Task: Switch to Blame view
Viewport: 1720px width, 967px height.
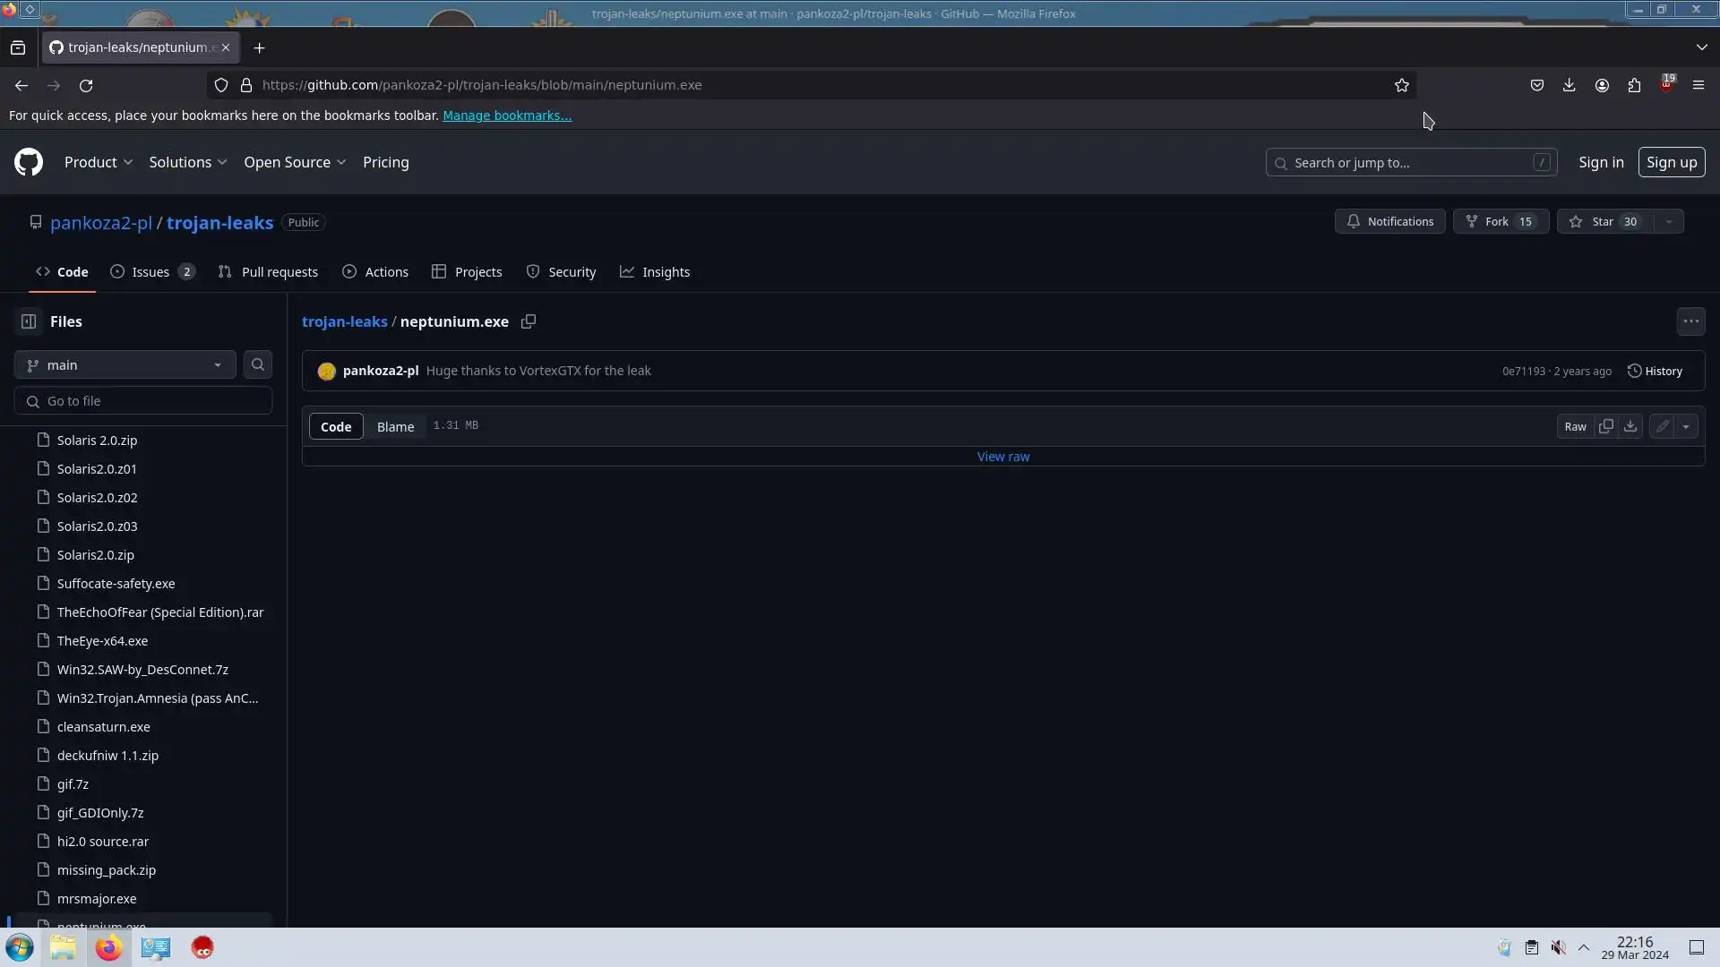Action: pos(395,427)
